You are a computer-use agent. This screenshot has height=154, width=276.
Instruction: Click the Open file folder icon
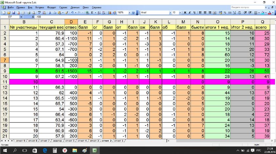[x=9, y=13]
